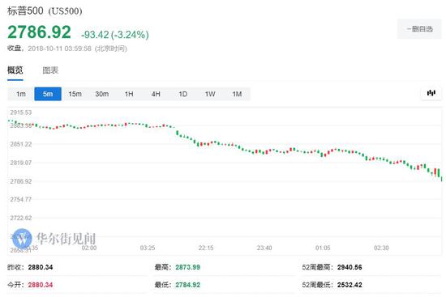This screenshot has width=446, height=297.
Task: Click the remove from watchlist button
Action: tap(419, 29)
